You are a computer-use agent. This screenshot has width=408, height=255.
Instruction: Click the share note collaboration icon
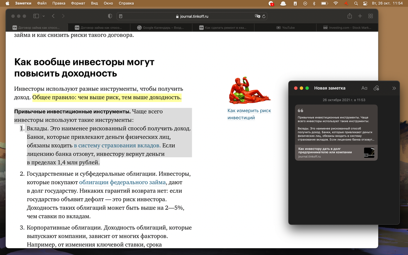coord(376,88)
